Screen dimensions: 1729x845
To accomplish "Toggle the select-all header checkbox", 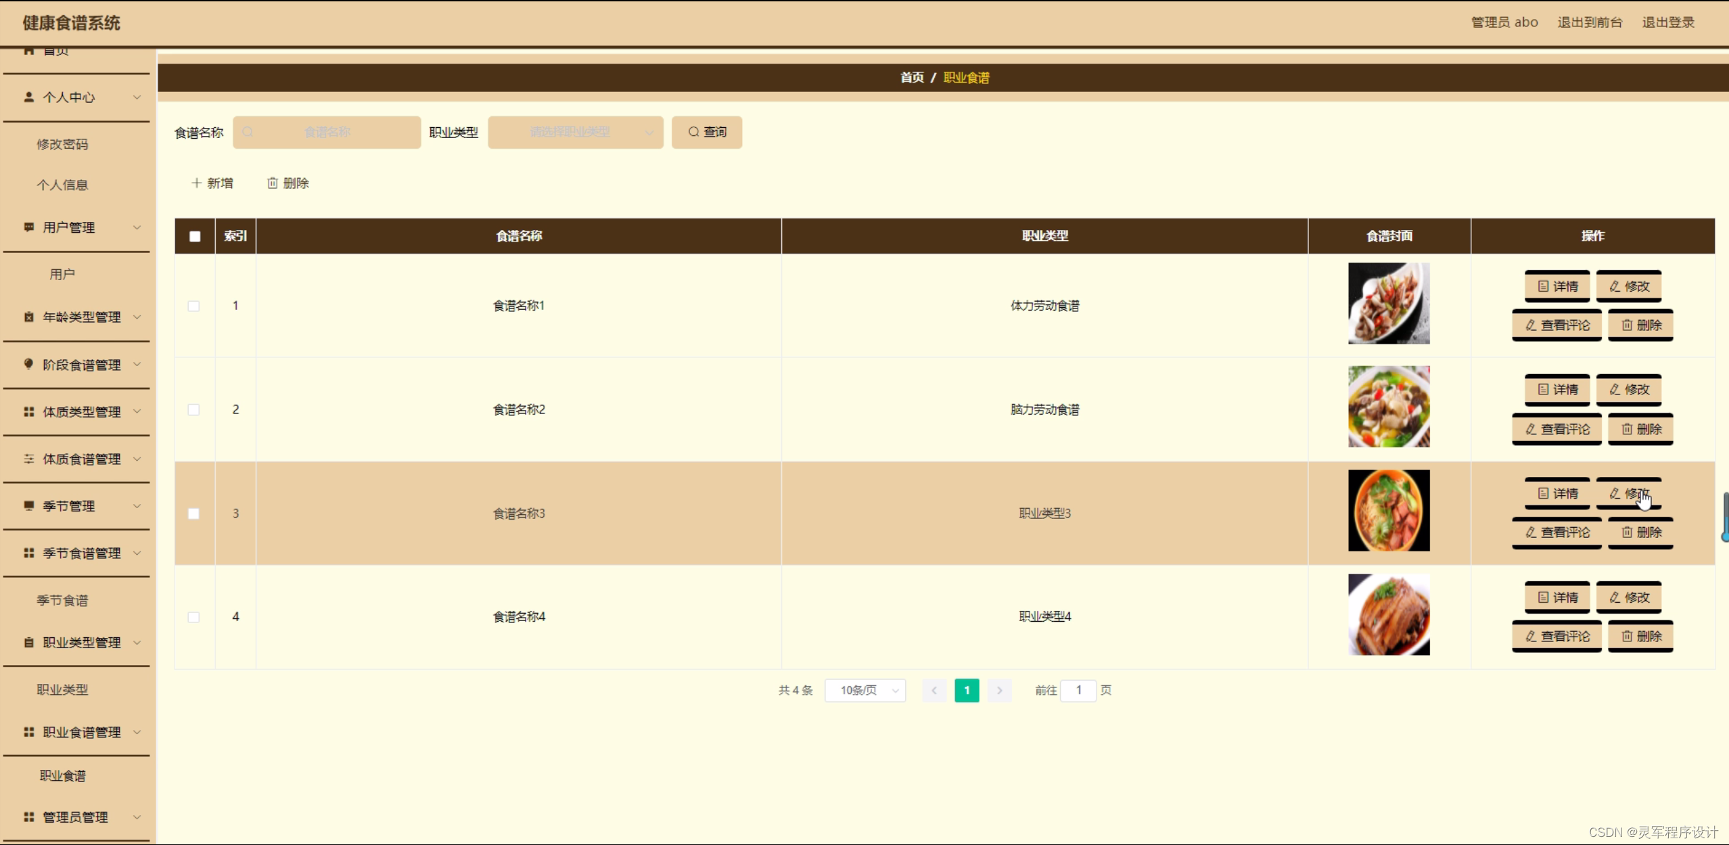I will [x=195, y=236].
